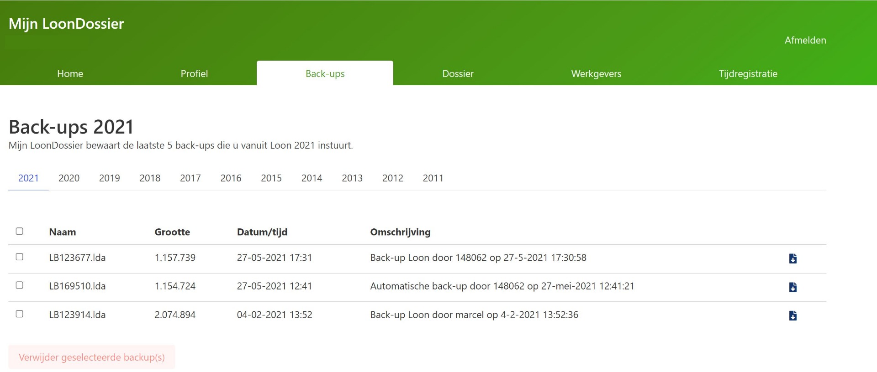Show back-ups for 2018
The height and width of the screenshot is (372, 877).
(x=150, y=178)
